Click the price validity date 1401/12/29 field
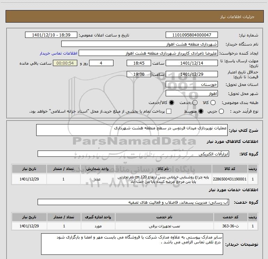 pos(191,74)
